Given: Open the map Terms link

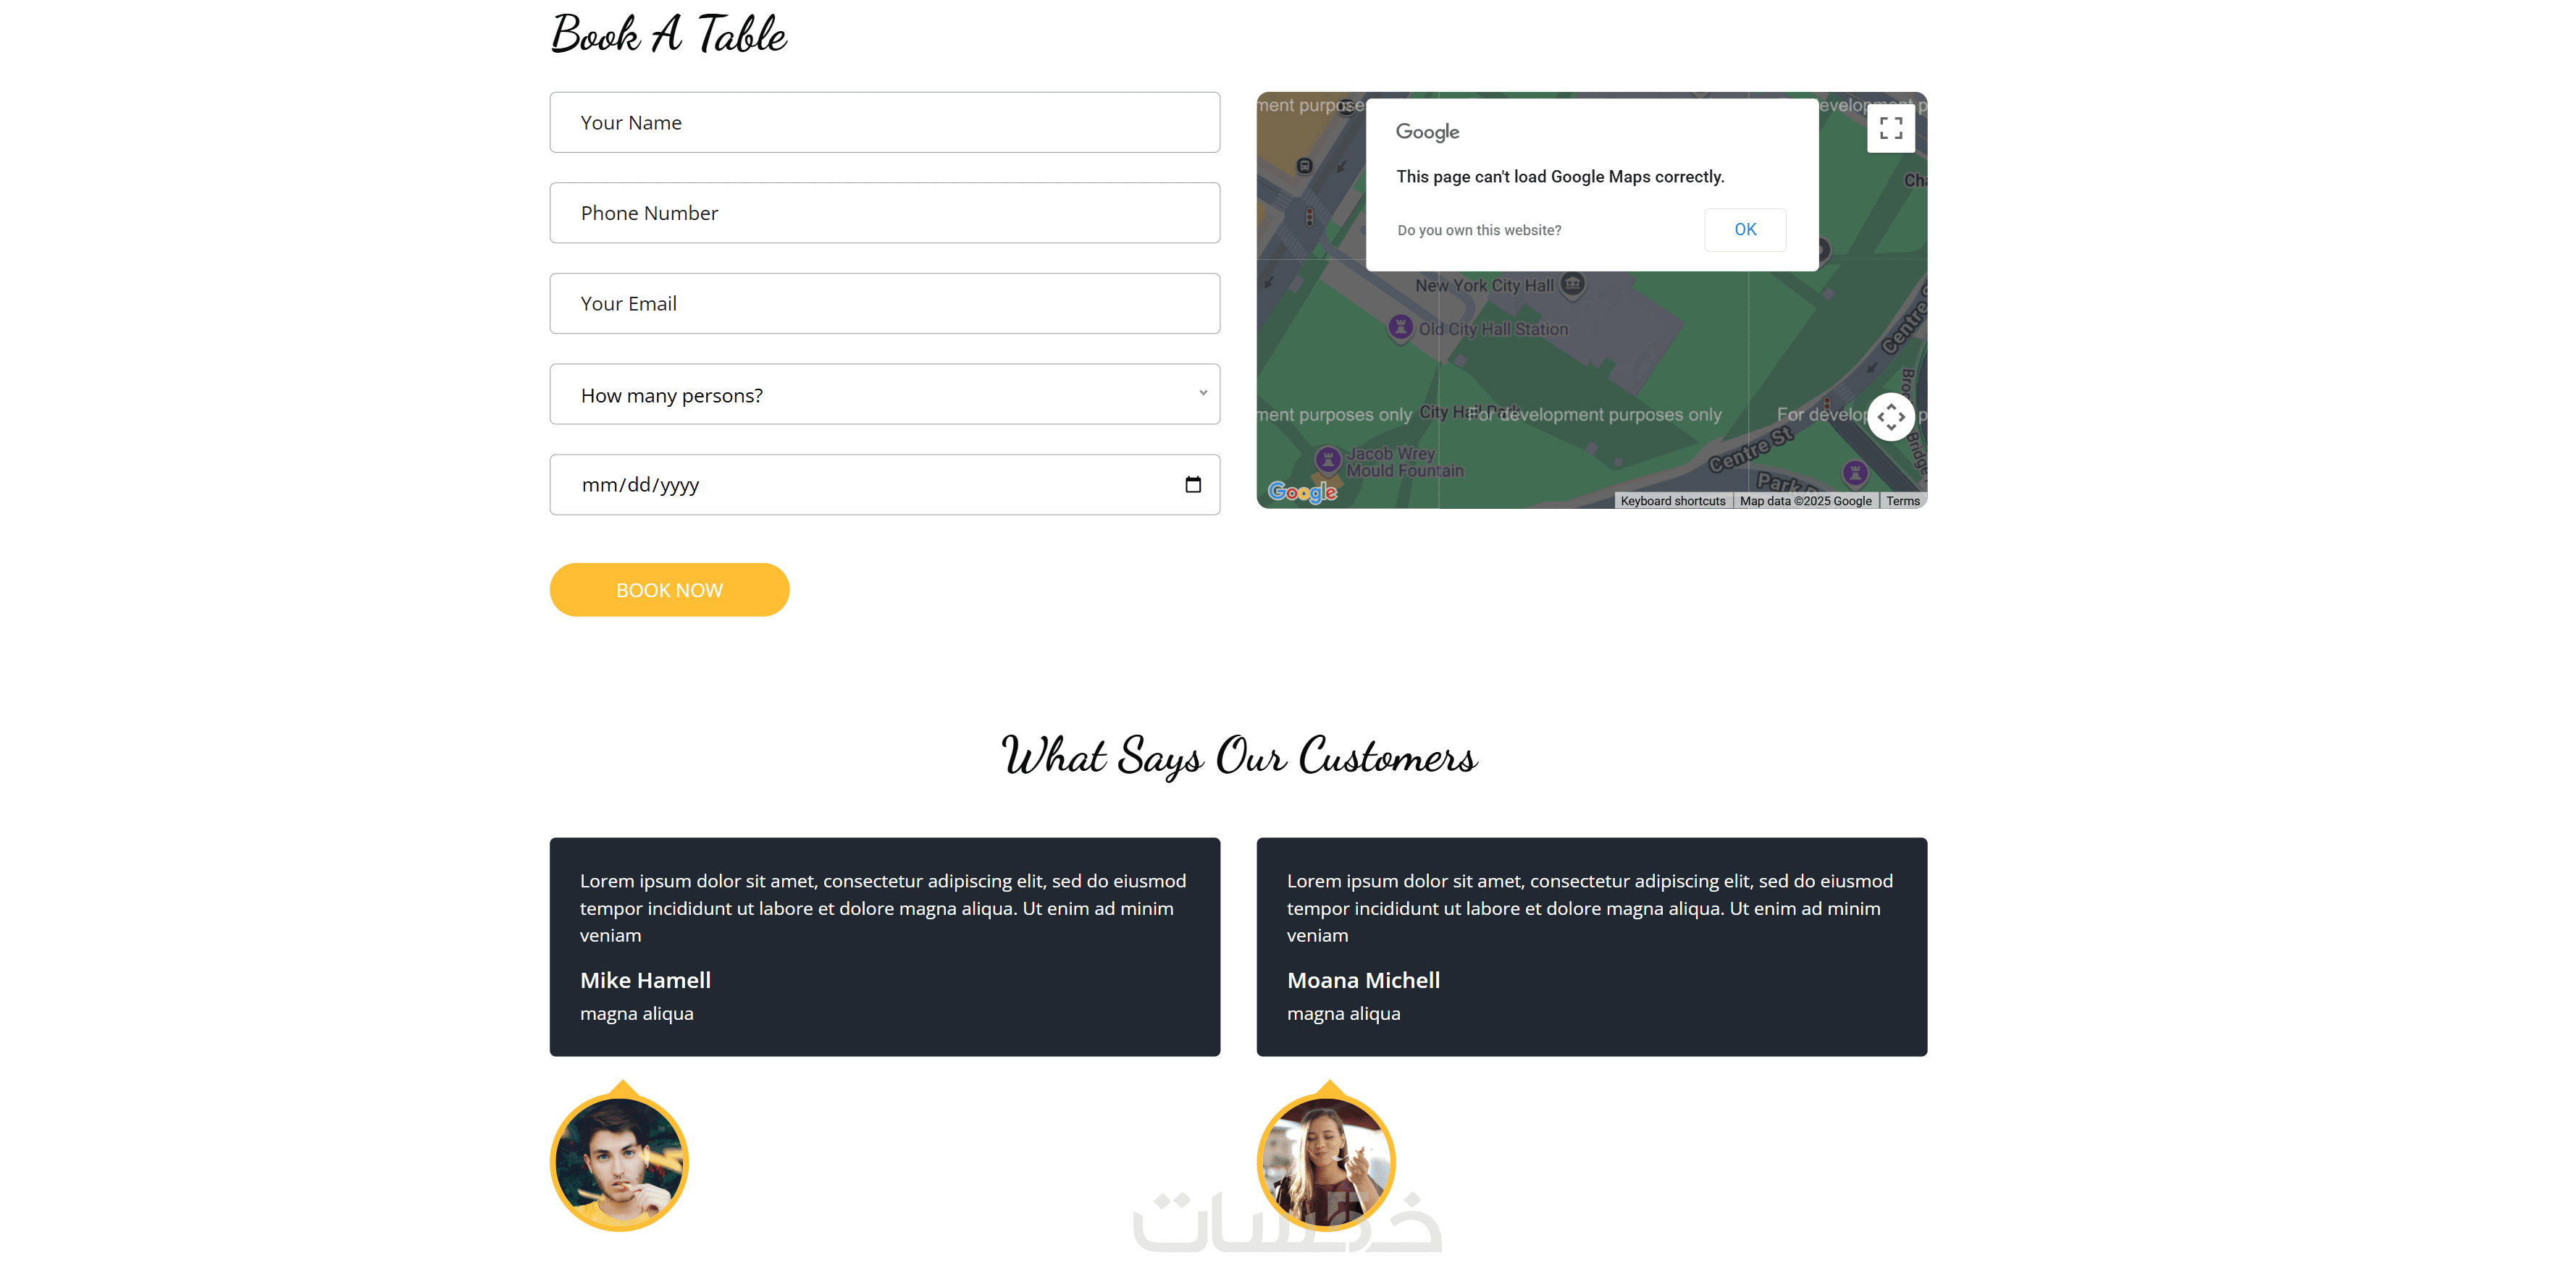Looking at the screenshot, I should point(1902,502).
